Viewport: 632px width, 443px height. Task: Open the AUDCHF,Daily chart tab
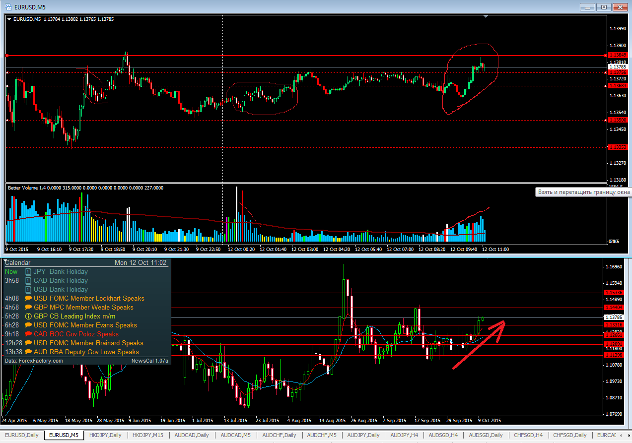(x=280, y=435)
